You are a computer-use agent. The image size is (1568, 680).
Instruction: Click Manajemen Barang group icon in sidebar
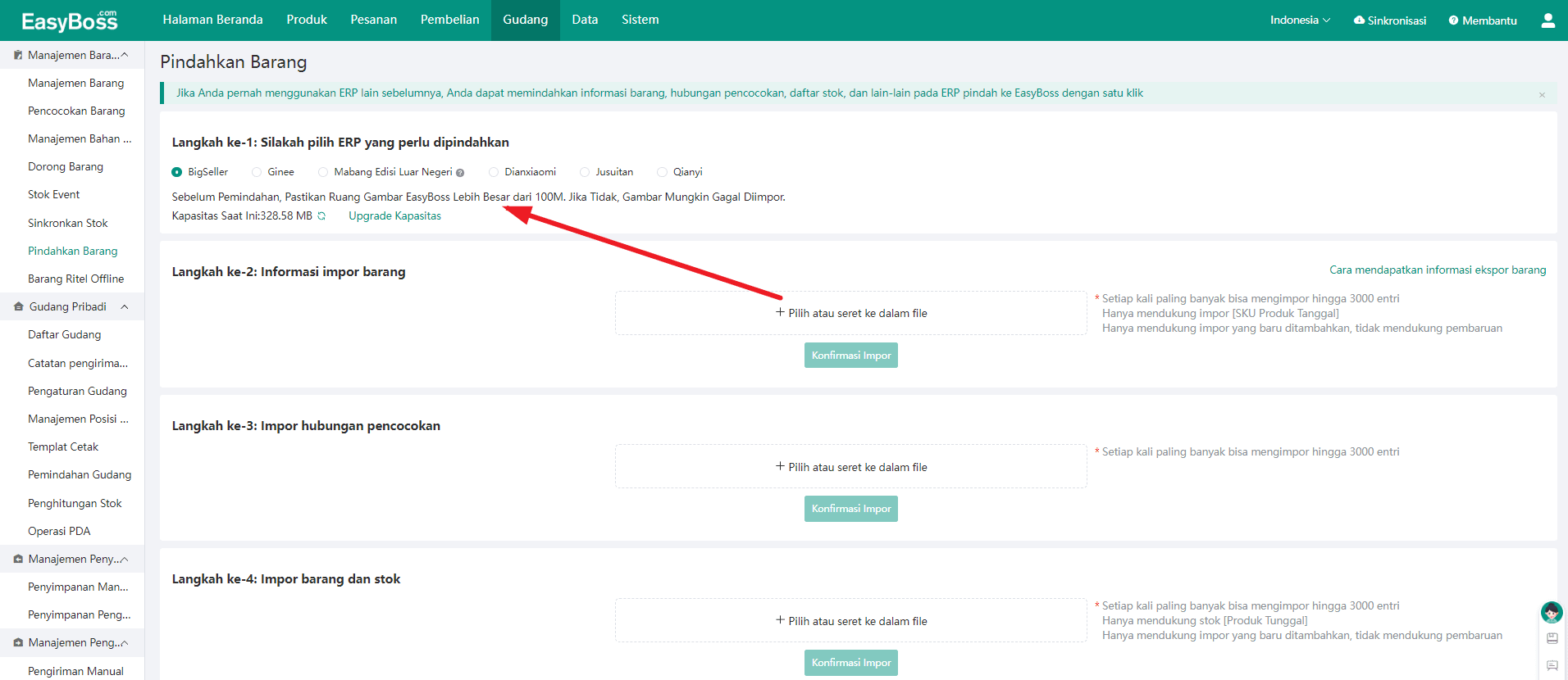pos(18,55)
